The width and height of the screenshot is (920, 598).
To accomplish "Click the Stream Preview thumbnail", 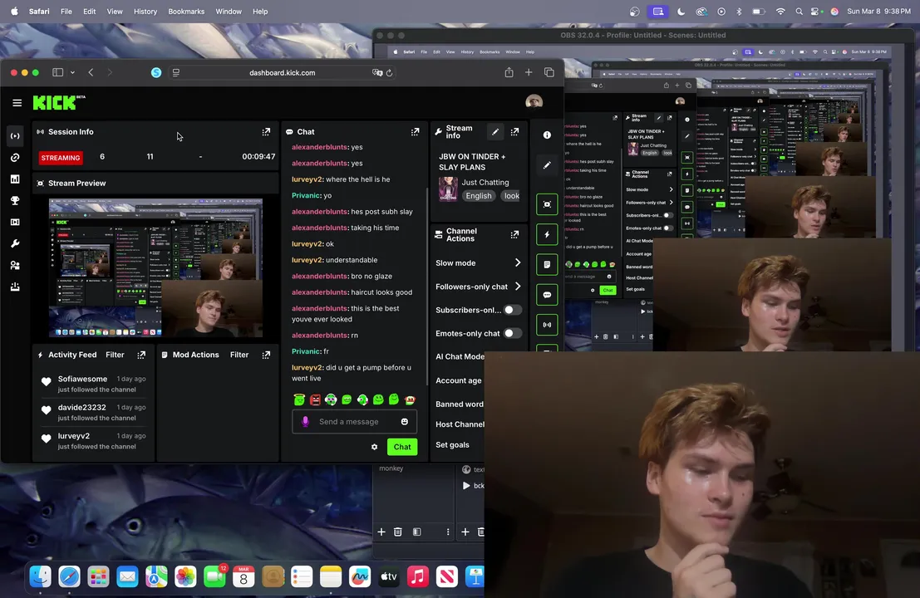I will pyautogui.click(x=155, y=268).
